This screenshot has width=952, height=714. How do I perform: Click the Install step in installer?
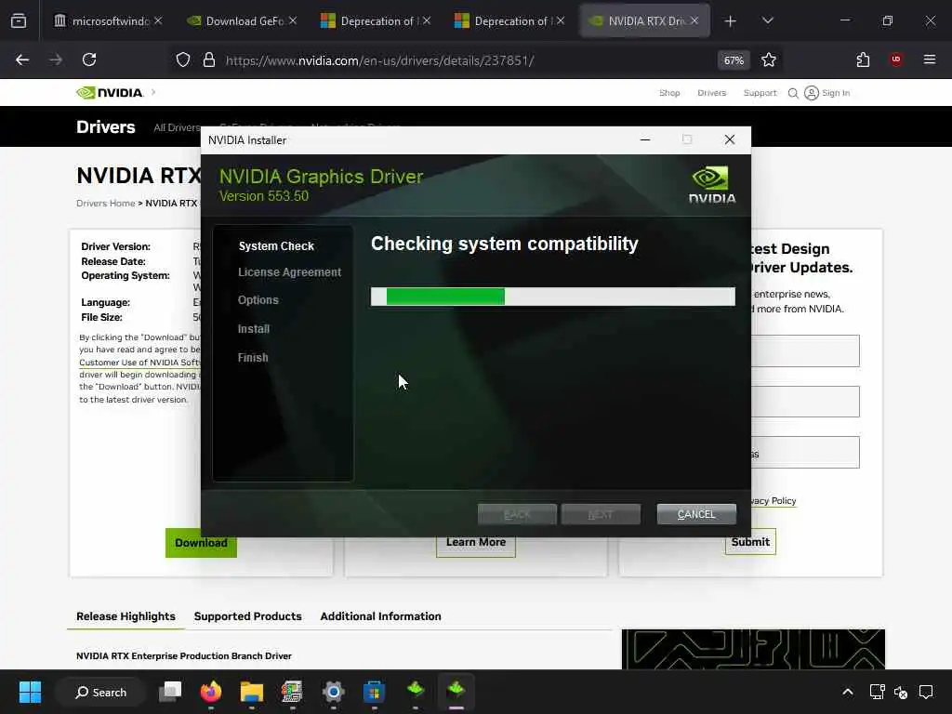(x=253, y=328)
